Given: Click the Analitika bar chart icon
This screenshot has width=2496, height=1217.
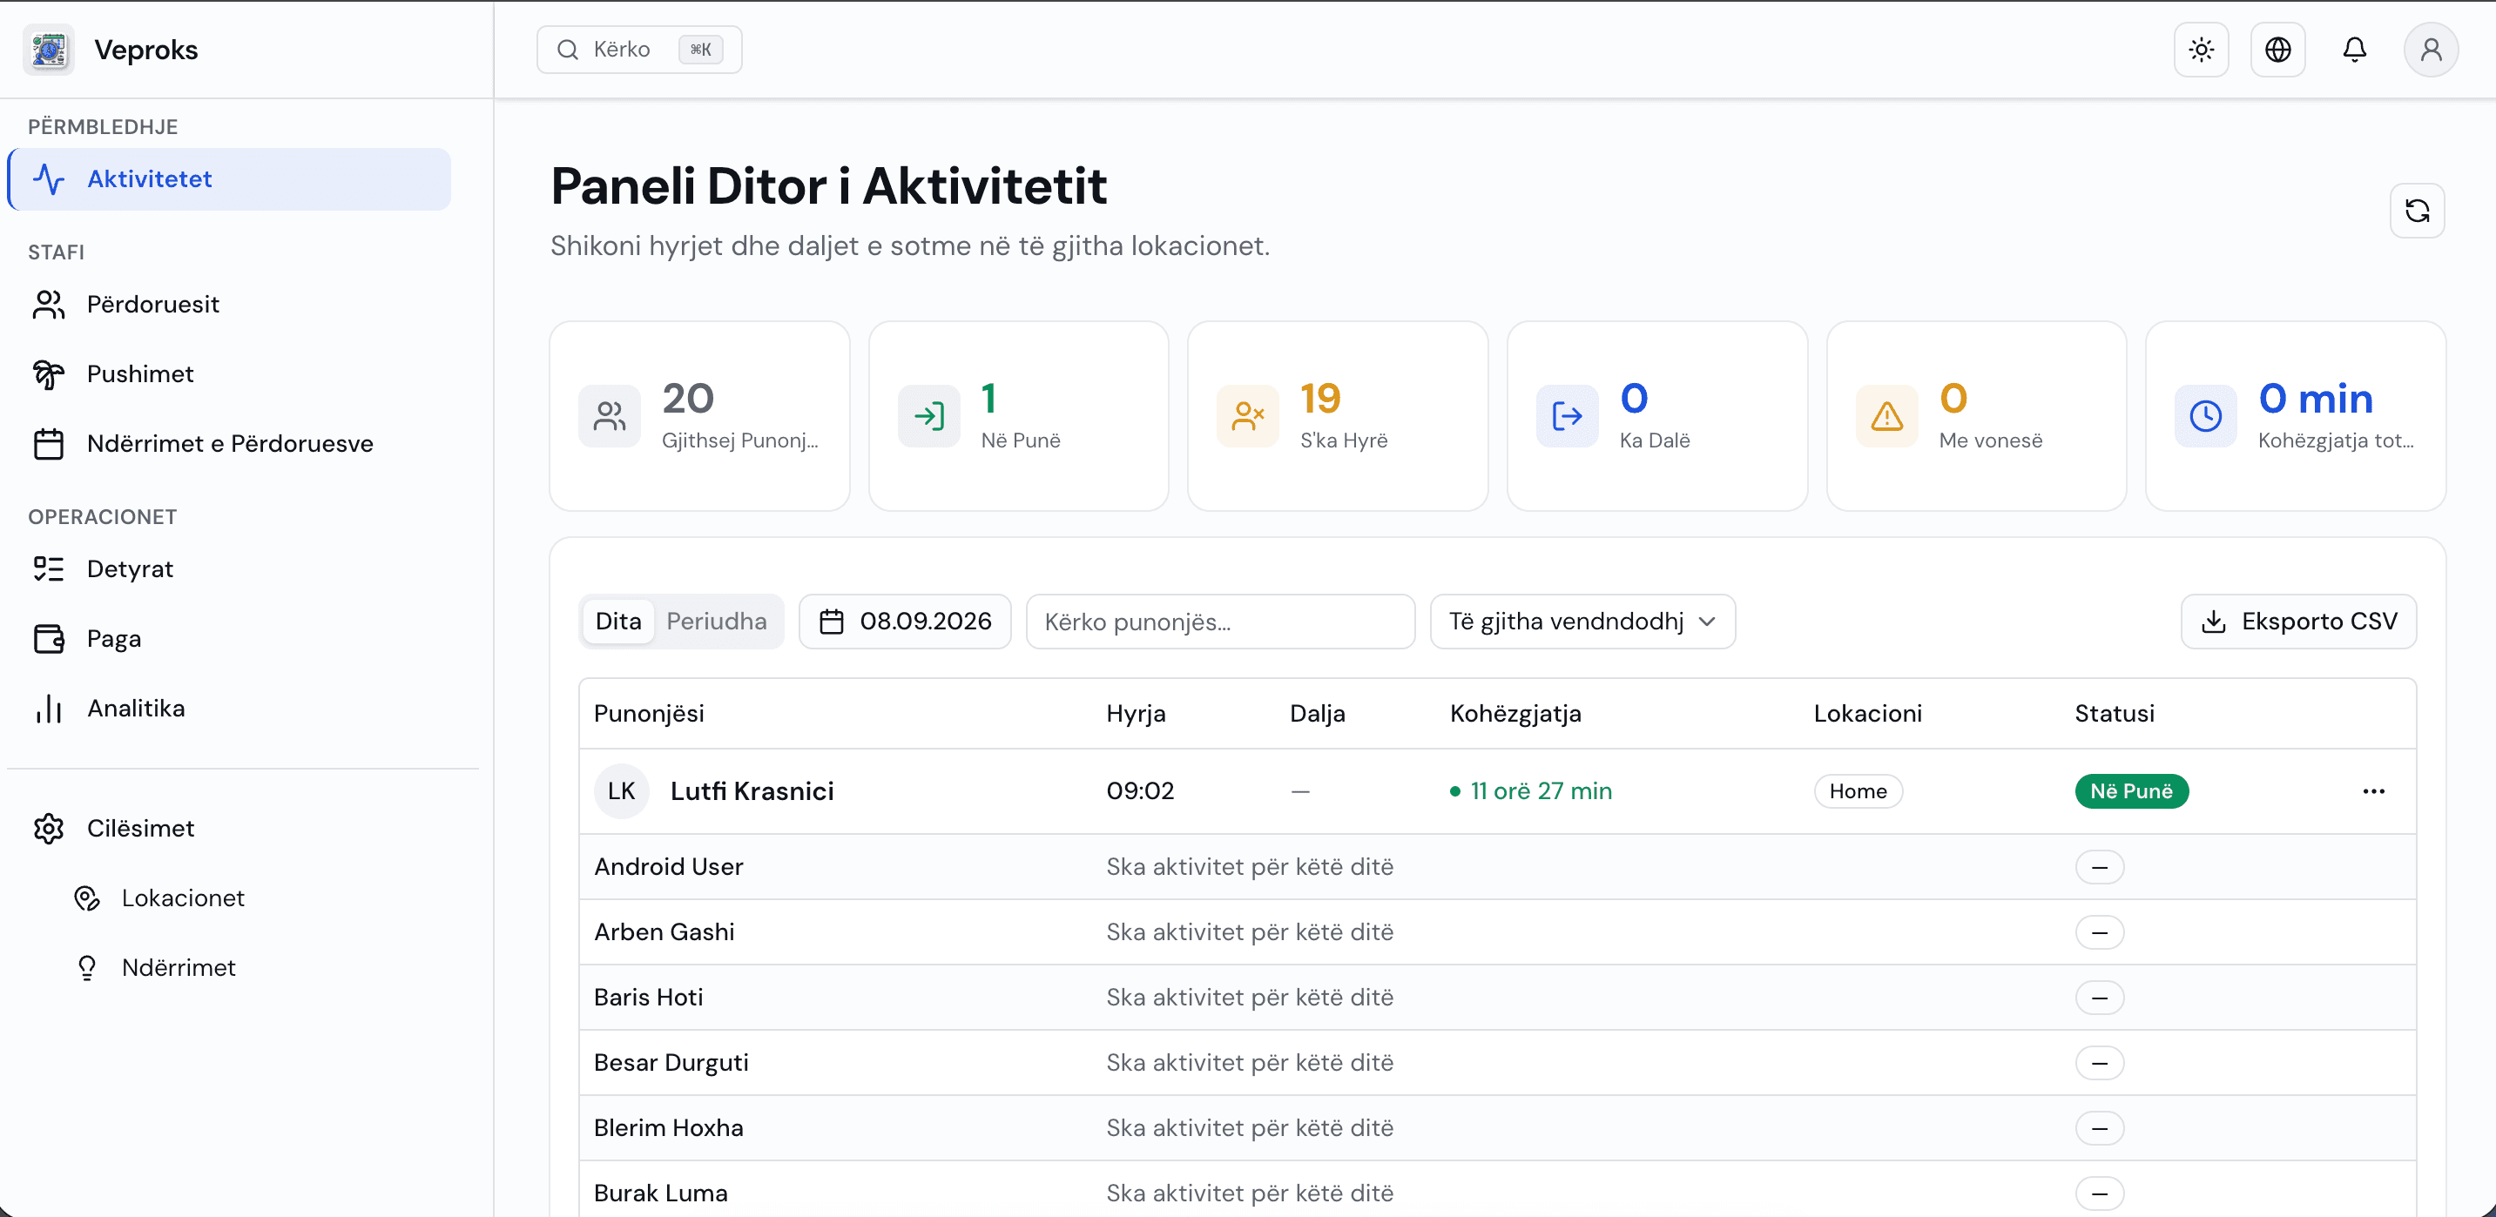Looking at the screenshot, I should point(49,708).
